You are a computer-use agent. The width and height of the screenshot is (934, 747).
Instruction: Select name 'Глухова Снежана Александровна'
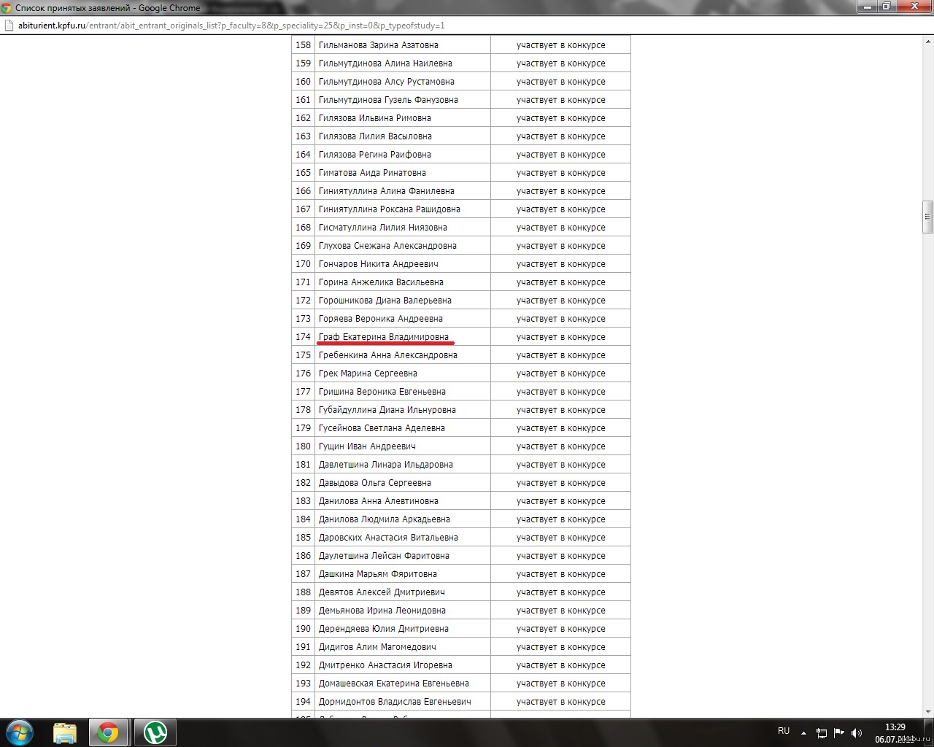coord(387,246)
